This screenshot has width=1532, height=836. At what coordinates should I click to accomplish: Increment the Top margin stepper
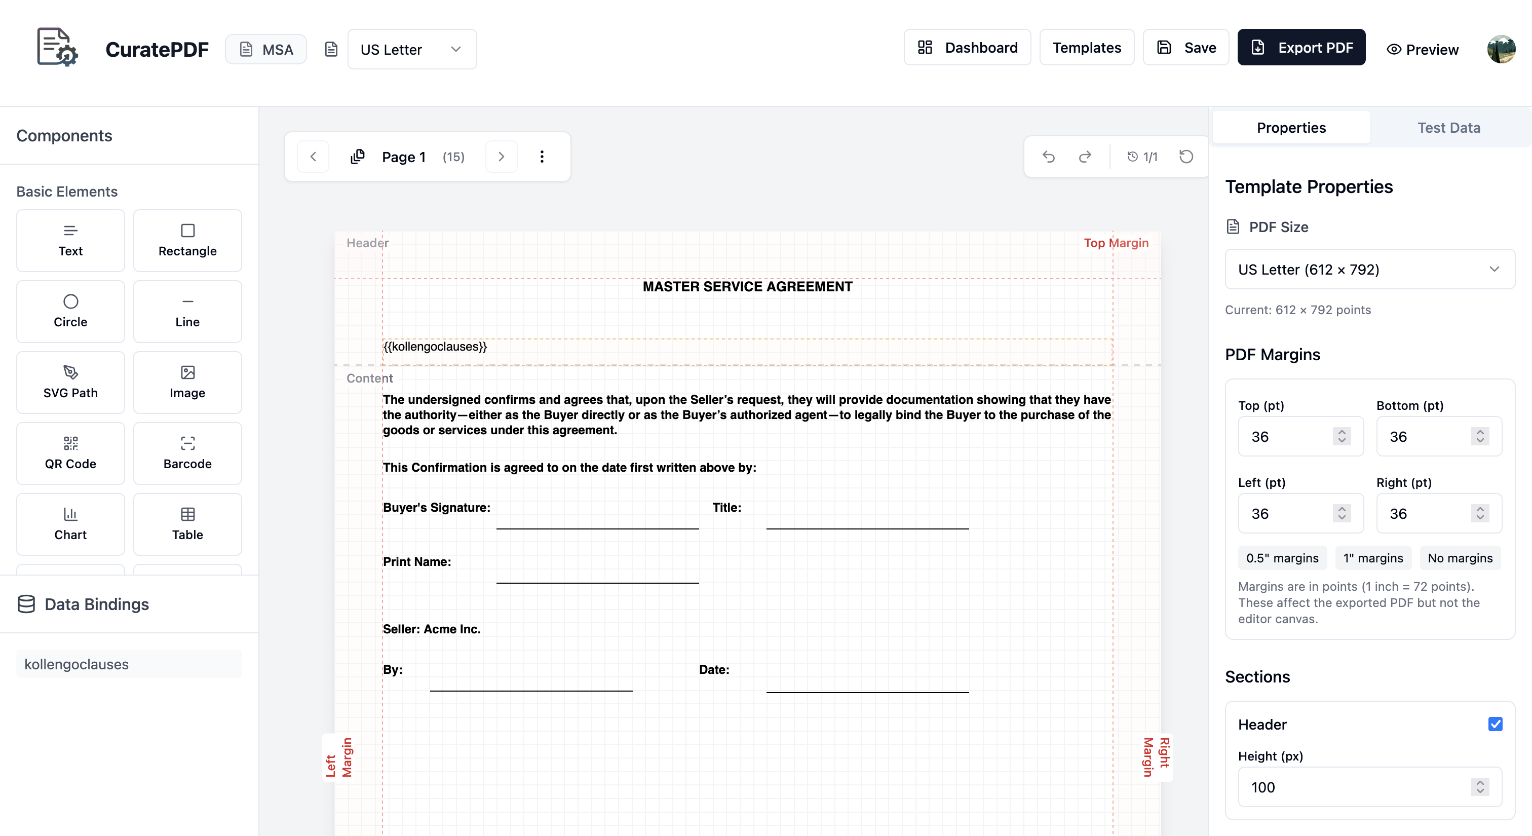coord(1342,432)
